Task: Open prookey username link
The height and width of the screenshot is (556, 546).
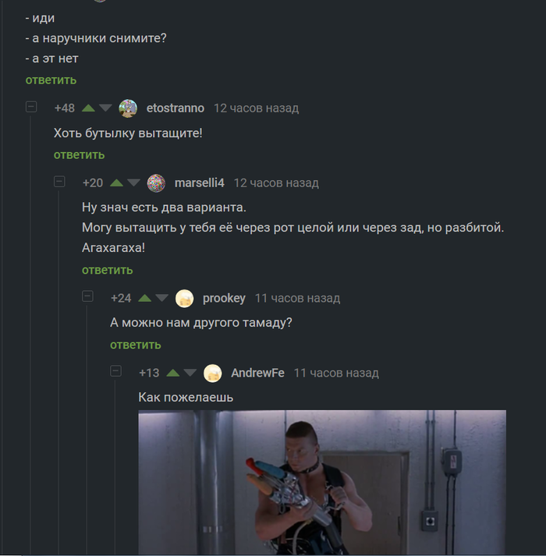Action: pyautogui.click(x=224, y=298)
